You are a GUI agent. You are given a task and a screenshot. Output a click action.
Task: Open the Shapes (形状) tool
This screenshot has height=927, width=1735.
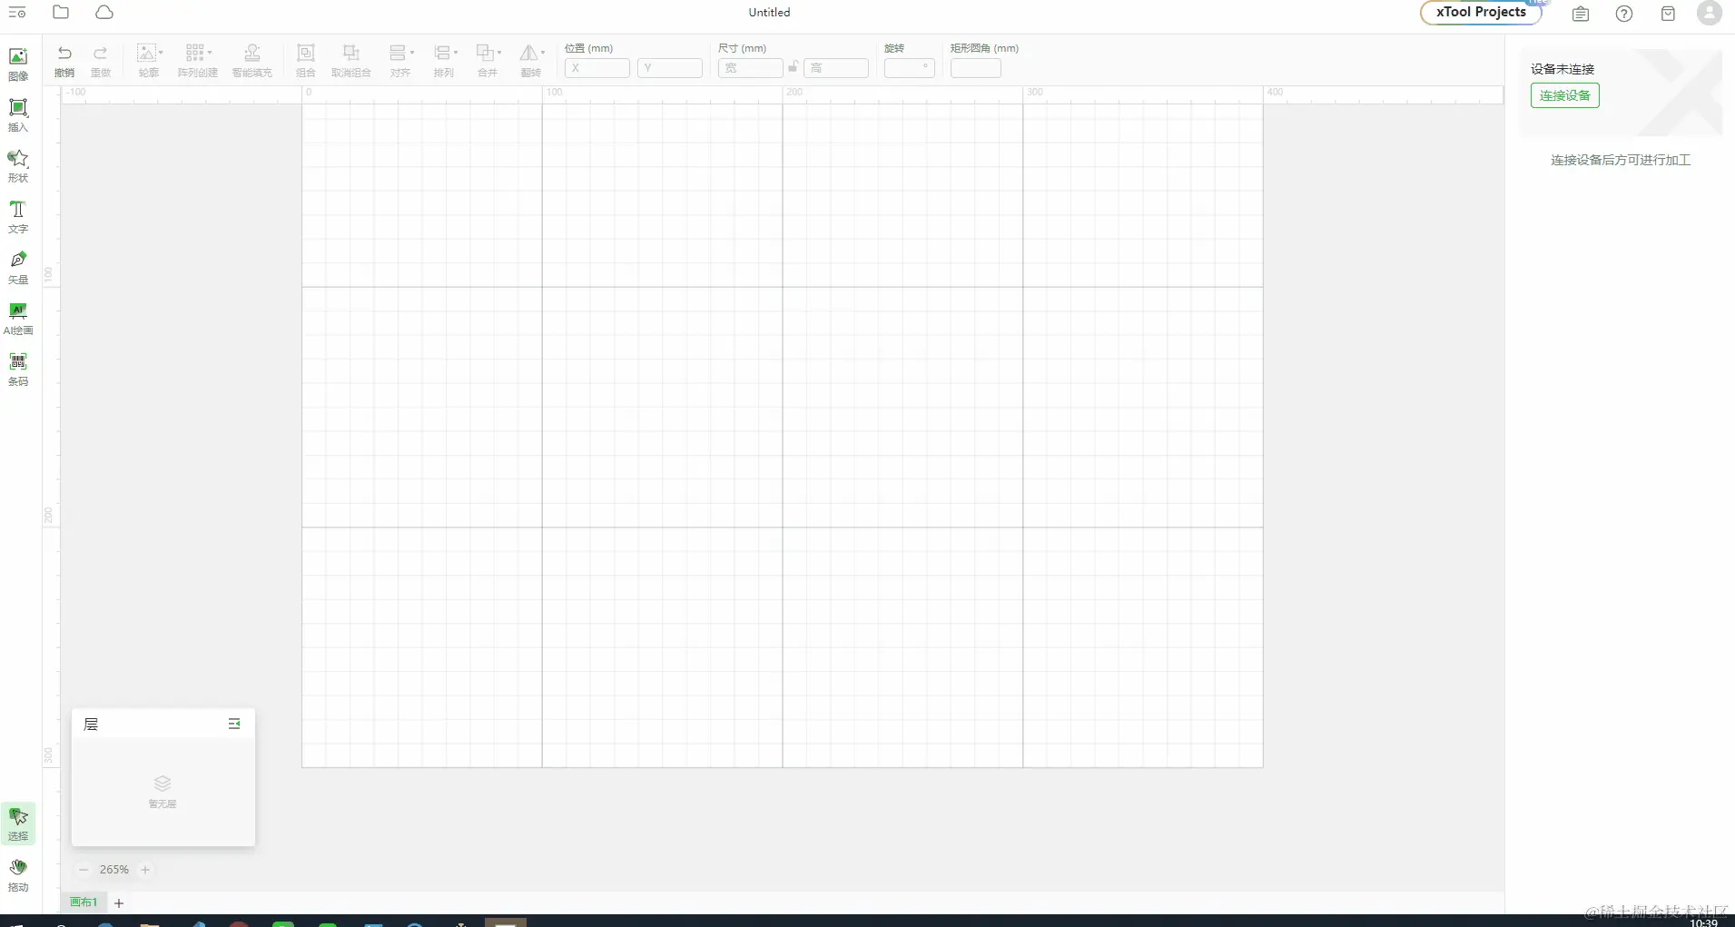[18, 165]
